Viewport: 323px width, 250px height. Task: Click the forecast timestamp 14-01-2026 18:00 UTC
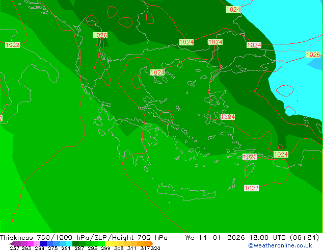pos(243,238)
